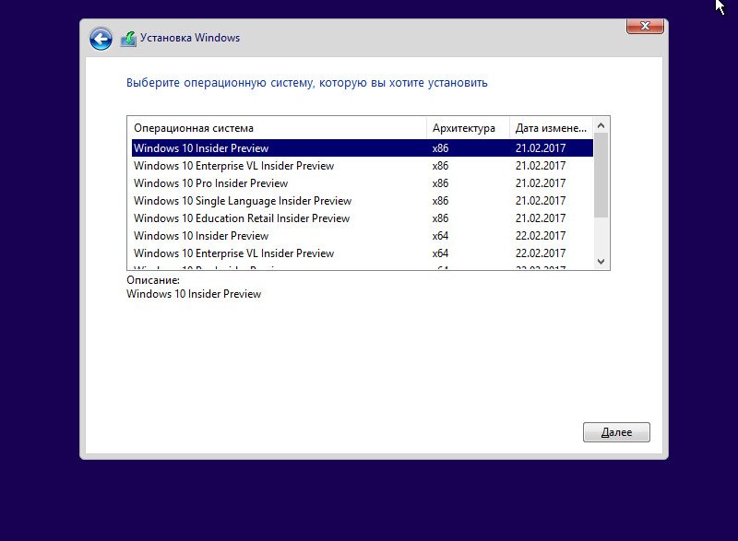This screenshot has height=541, width=738.
Task: Click the list scrollbar down arrow
Action: pyautogui.click(x=601, y=262)
